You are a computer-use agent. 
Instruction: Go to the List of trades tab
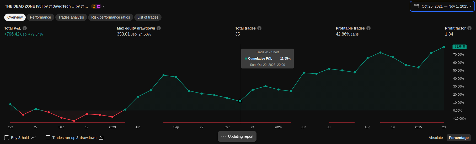tap(148, 17)
